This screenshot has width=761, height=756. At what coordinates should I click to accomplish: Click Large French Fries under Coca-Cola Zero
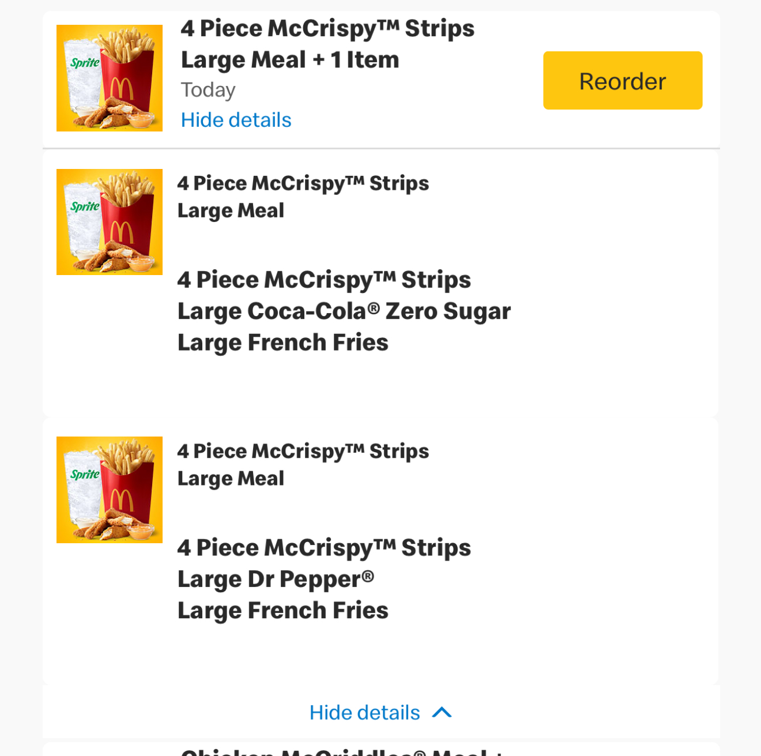[282, 343]
